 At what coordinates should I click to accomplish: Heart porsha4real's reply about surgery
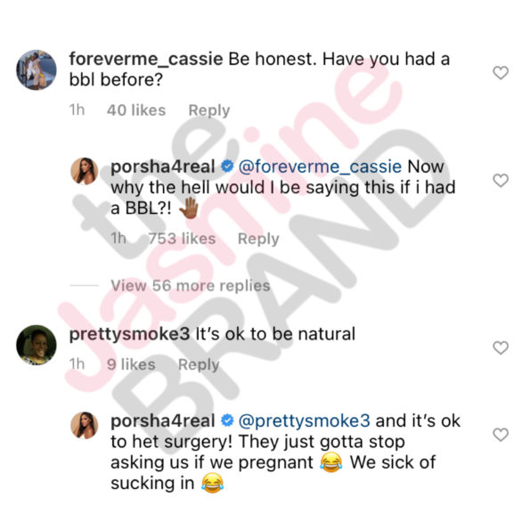point(501,435)
